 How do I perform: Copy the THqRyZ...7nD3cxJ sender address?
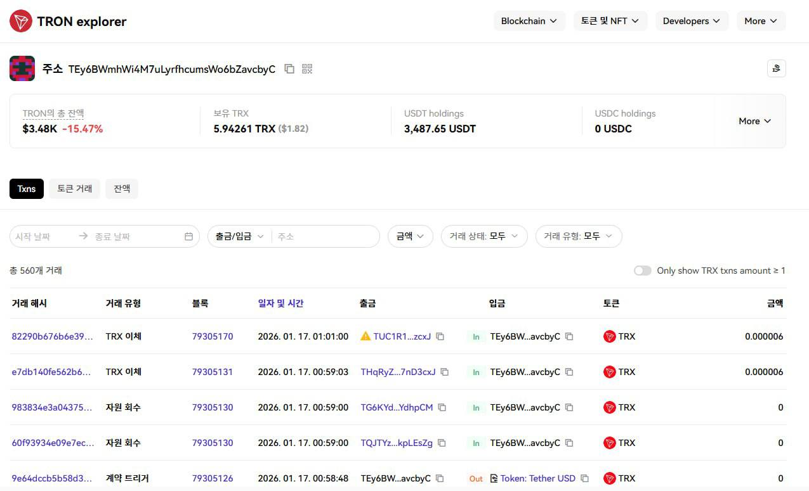pyautogui.click(x=445, y=372)
